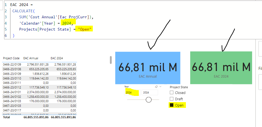The image size is (262, 127).
Task: Tick the Draft project state checkbox
Action: [x=172, y=99]
